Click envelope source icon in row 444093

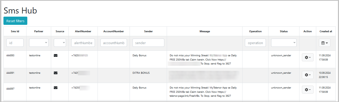[56, 55]
